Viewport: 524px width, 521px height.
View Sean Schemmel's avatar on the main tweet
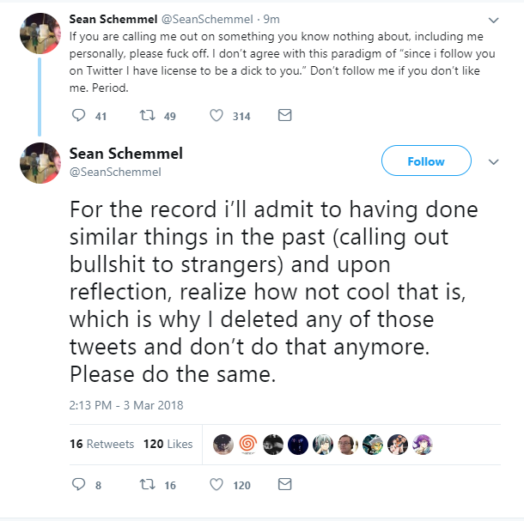[x=40, y=163]
